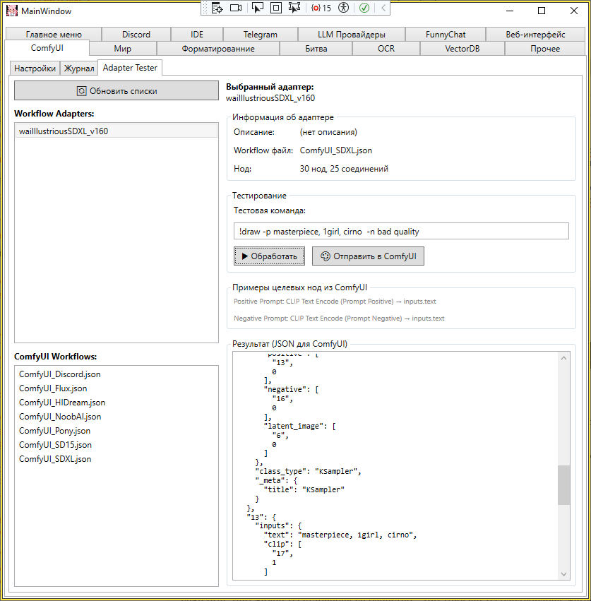Click Negative Prompt example text line

tap(339, 319)
